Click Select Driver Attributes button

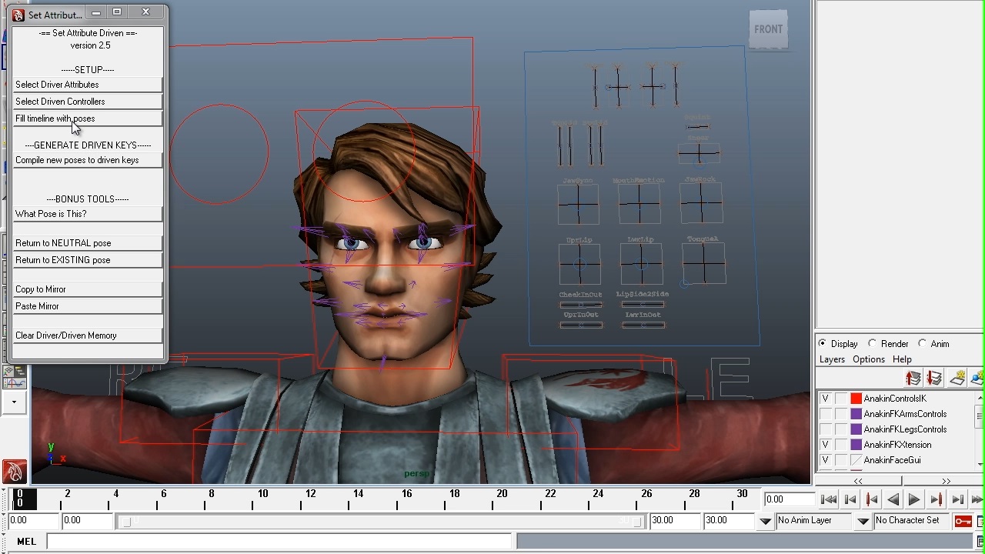[88, 85]
